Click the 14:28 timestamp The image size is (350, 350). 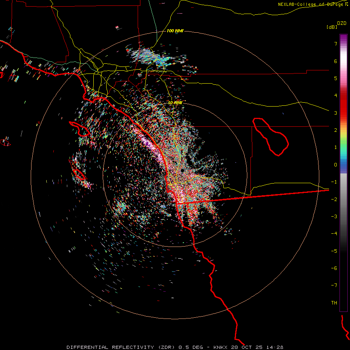point(275,347)
